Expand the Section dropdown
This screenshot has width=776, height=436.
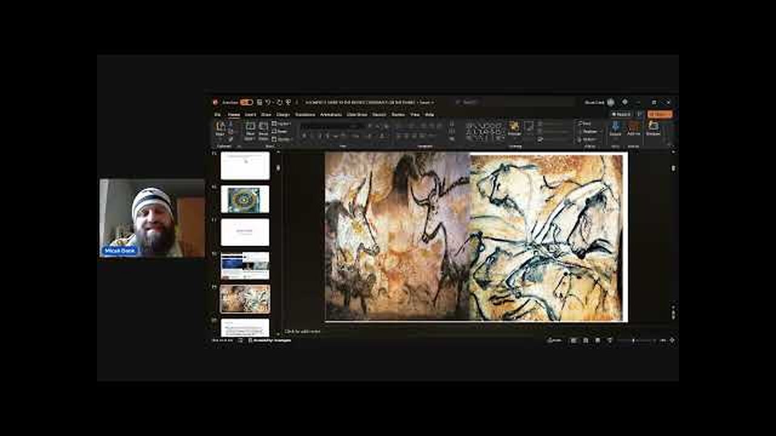(x=281, y=139)
